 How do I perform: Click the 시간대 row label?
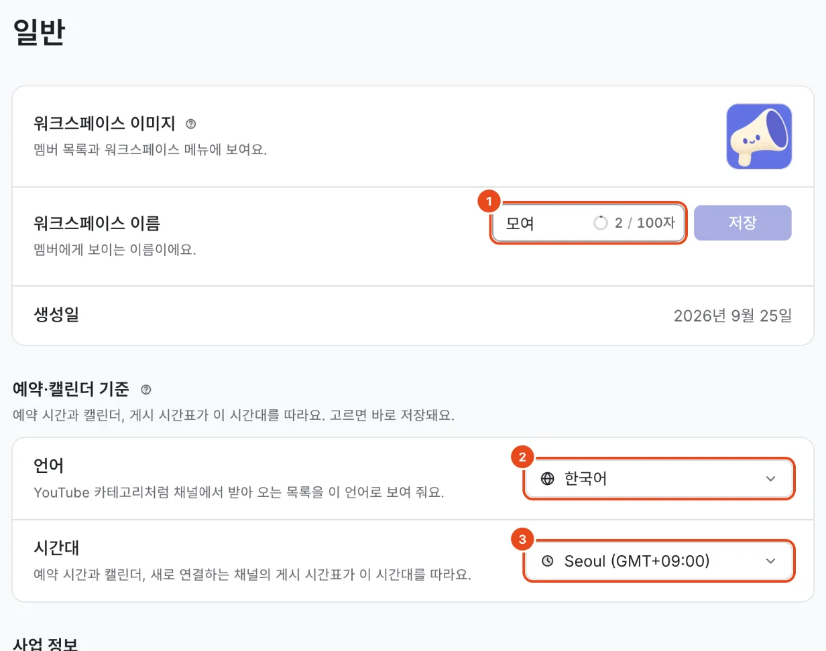(56, 548)
